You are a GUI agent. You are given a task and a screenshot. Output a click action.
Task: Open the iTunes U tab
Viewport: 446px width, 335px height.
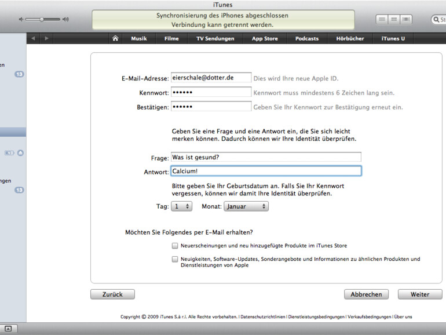(x=393, y=38)
